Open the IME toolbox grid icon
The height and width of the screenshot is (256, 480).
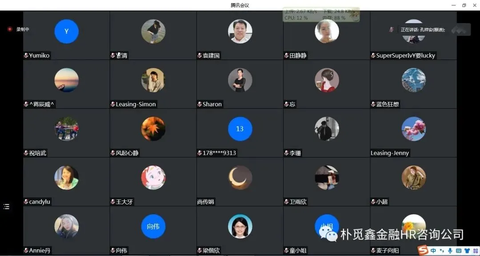tap(475, 251)
